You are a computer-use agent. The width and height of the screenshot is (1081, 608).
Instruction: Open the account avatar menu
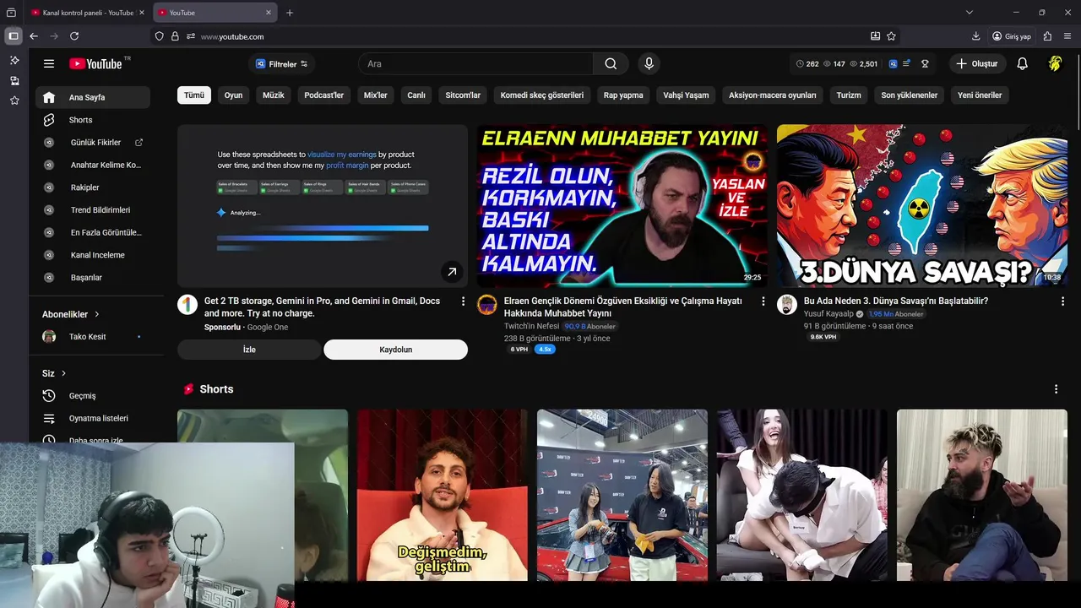1055,63
